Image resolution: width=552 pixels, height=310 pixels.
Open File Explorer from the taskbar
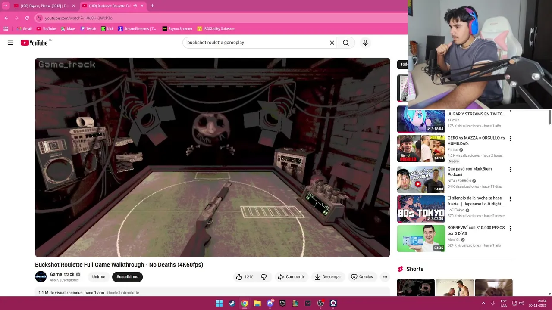pyautogui.click(x=257, y=303)
